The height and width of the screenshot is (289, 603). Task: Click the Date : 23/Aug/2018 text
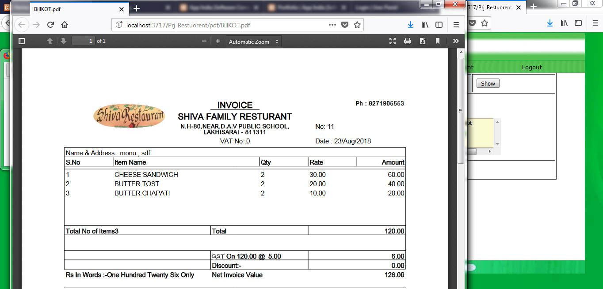pos(343,141)
